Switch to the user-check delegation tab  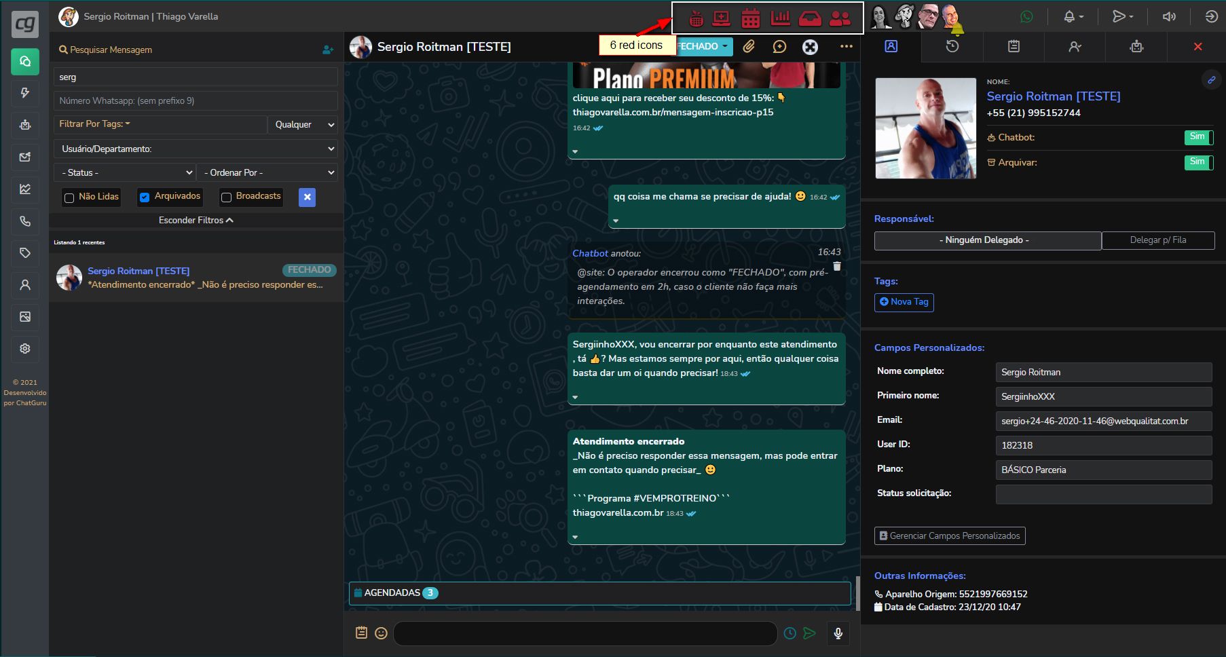(1075, 46)
